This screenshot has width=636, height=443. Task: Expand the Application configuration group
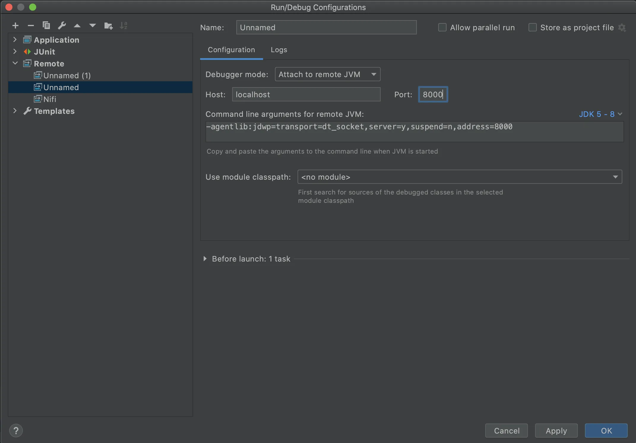pos(15,40)
